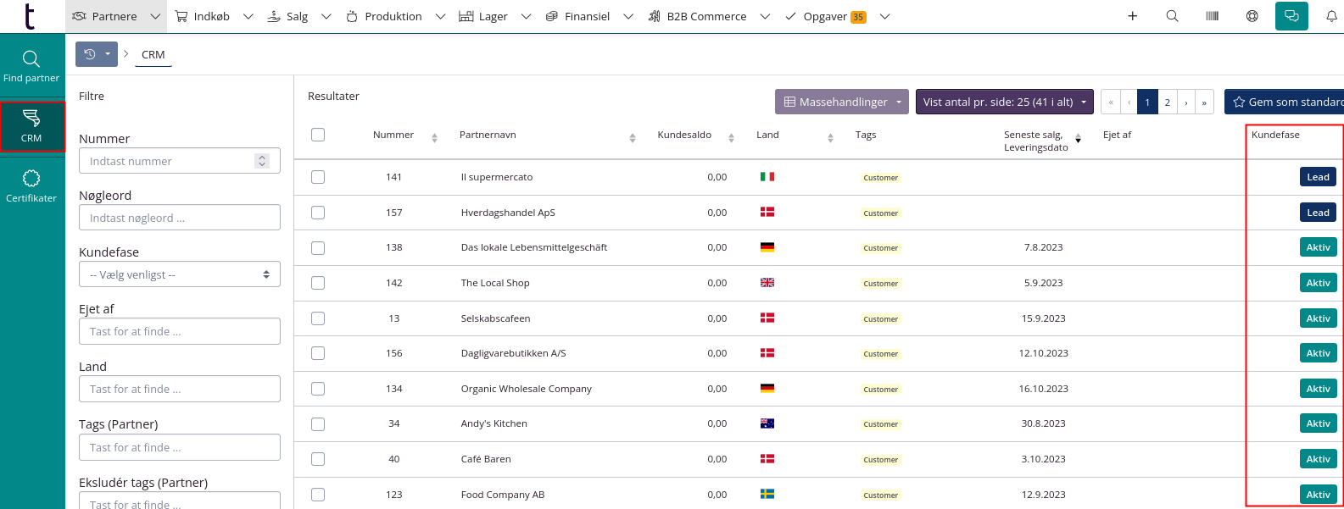Viewport: 1344px width, 509px height.
Task: Click the Nøgleord input field
Action: coord(179,218)
